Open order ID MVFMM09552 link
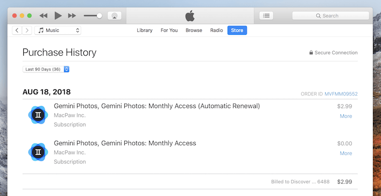This screenshot has height=196, width=381. click(341, 94)
